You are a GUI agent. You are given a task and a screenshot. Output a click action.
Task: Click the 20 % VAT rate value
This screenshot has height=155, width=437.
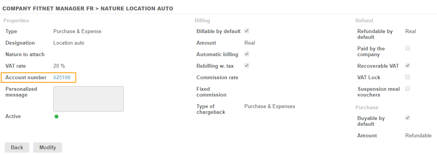(x=59, y=66)
